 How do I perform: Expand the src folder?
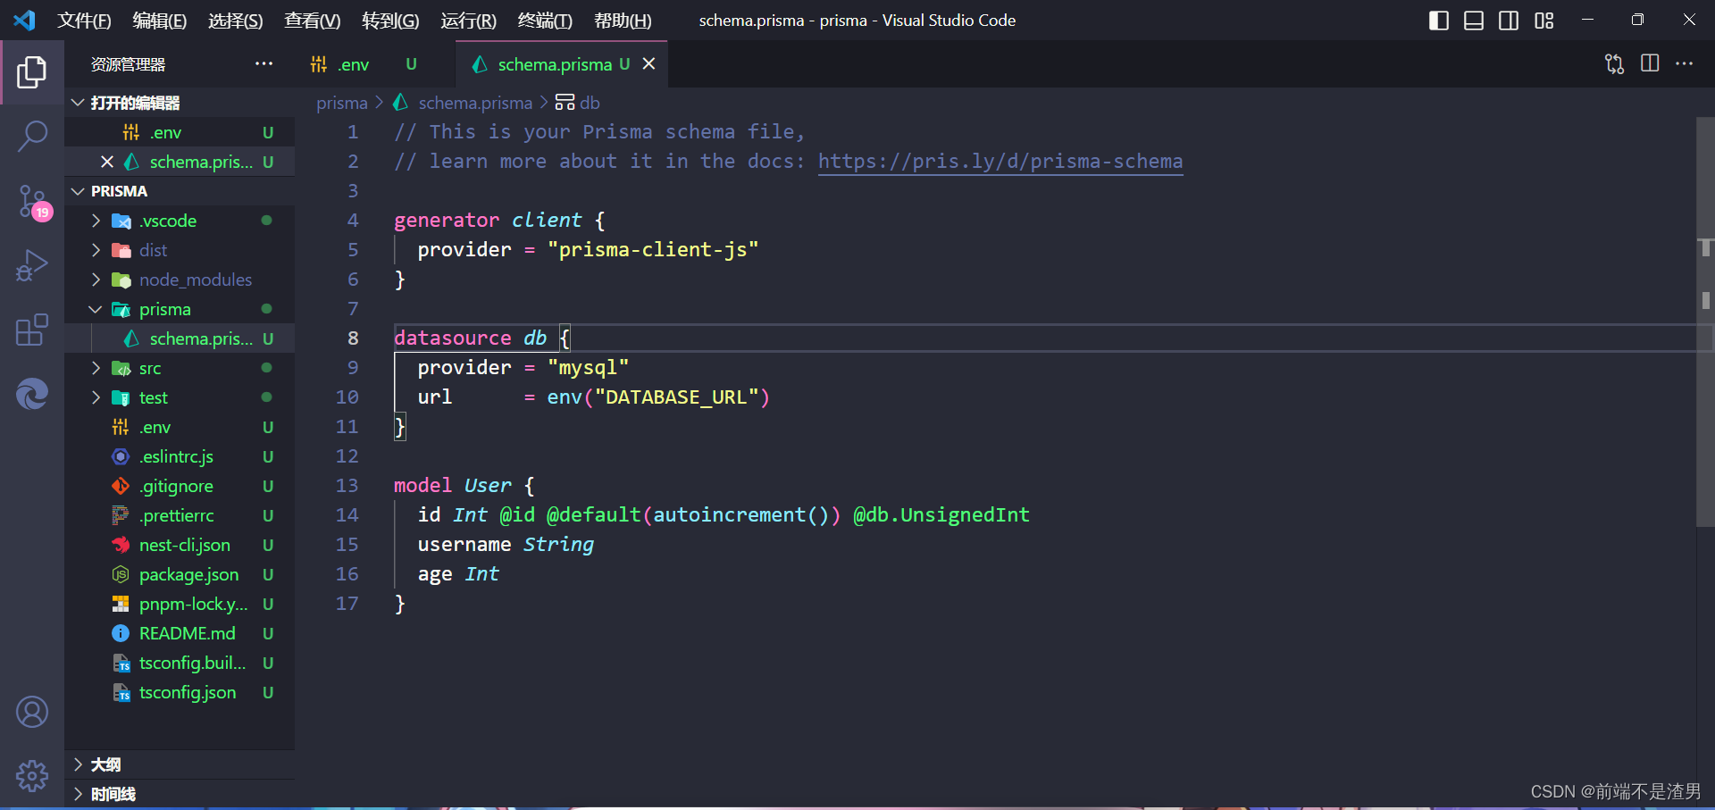[x=180, y=368]
